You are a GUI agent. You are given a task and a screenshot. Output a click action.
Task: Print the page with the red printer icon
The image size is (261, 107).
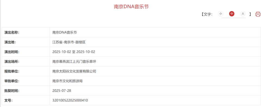[258, 14]
